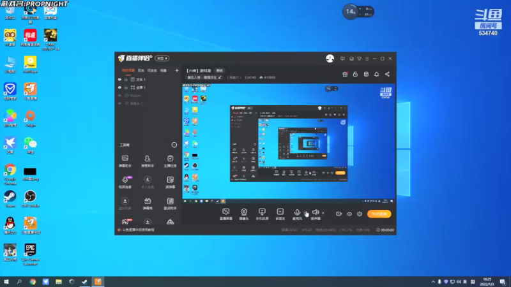Screen dimensions: 511x287
Task: Switch to the third scene tab
Action: tap(152, 70)
